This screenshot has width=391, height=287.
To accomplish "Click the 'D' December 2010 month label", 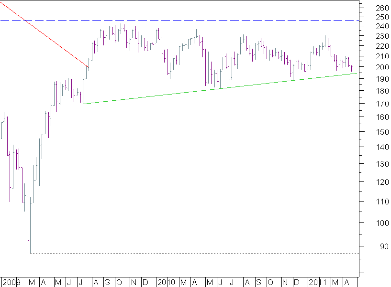I will click(296, 283).
